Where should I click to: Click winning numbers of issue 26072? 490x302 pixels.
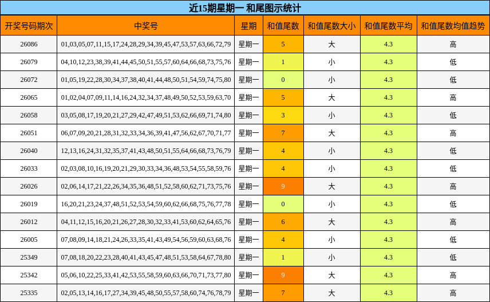(146, 80)
